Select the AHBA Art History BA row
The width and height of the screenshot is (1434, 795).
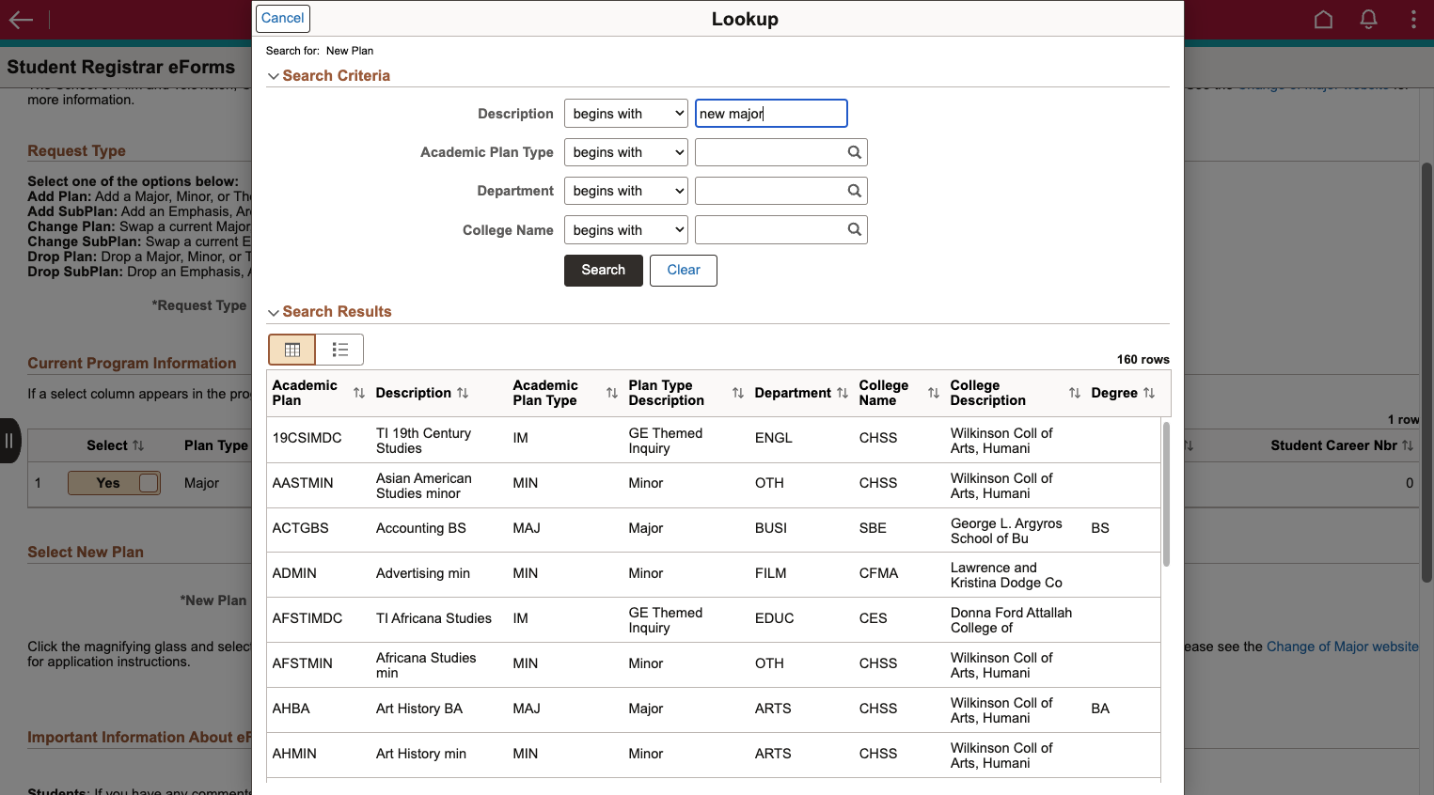point(714,710)
